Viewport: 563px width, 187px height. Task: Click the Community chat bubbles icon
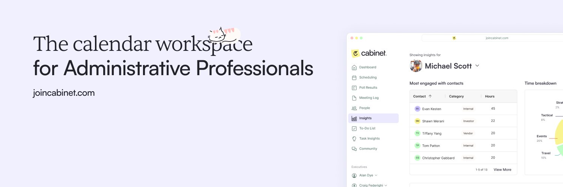pyautogui.click(x=354, y=149)
